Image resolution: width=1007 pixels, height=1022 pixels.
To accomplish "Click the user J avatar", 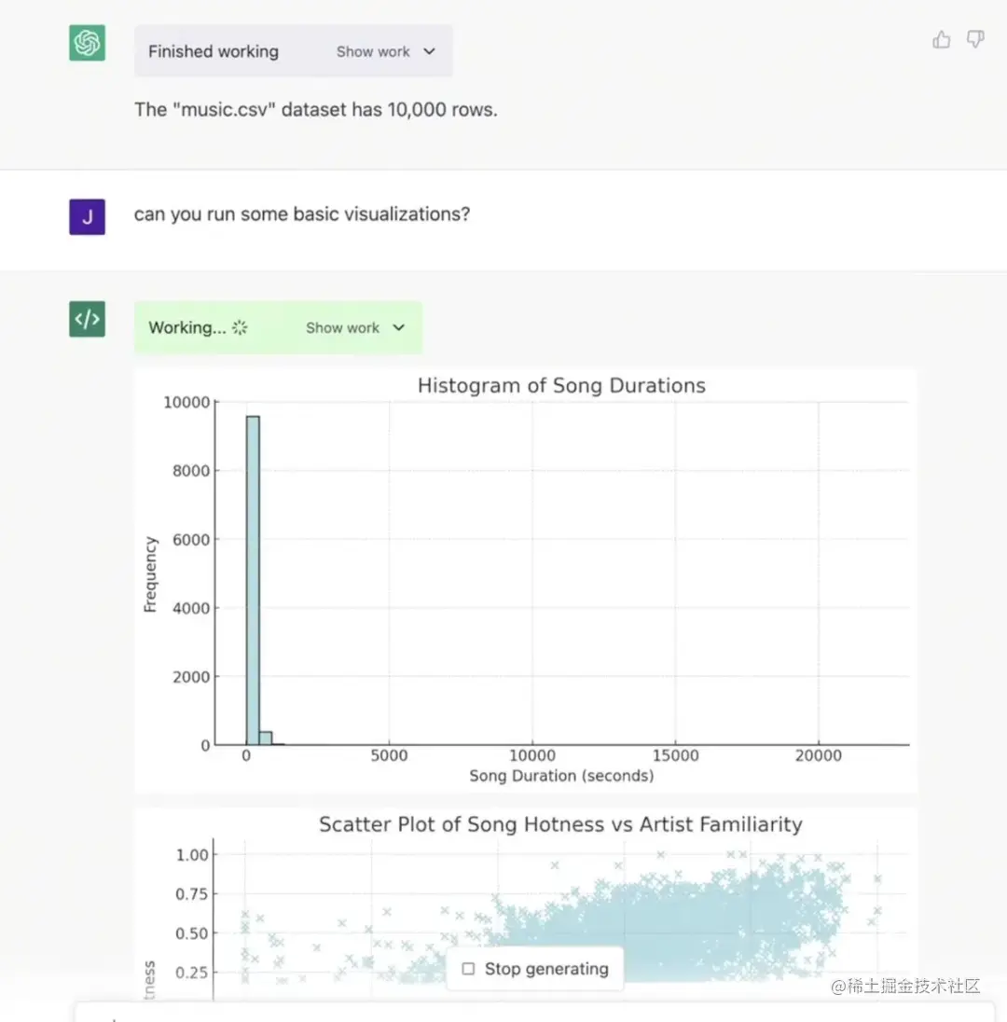I will click(x=87, y=216).
